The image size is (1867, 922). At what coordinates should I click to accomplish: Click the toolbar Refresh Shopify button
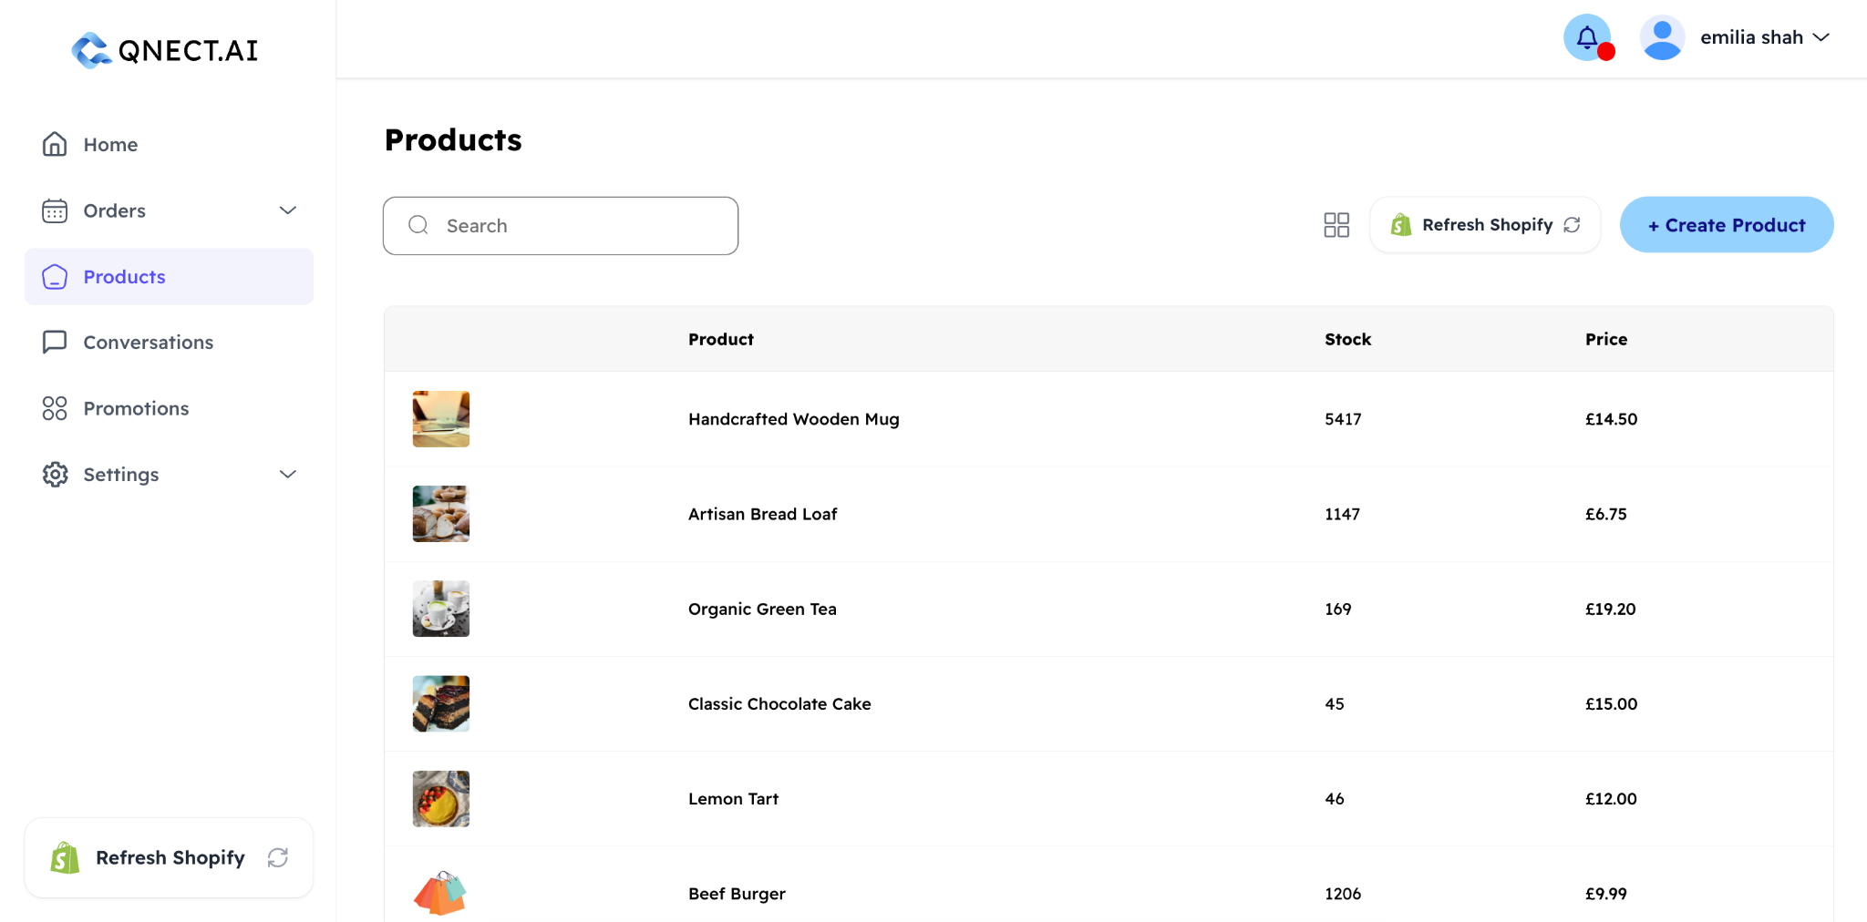coord(1485,225)
